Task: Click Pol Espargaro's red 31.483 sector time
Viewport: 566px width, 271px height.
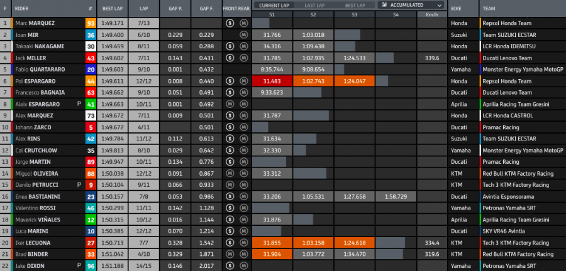Action: (x=272, y=81)
